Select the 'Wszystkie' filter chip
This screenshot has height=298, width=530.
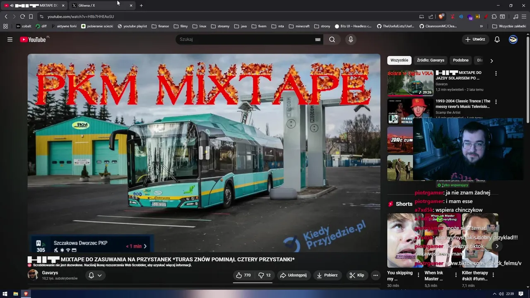[x=399, y=60]
